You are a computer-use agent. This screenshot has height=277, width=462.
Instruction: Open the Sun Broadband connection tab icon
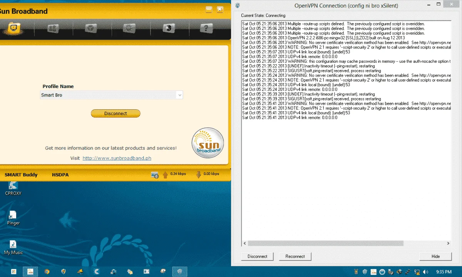15,28
